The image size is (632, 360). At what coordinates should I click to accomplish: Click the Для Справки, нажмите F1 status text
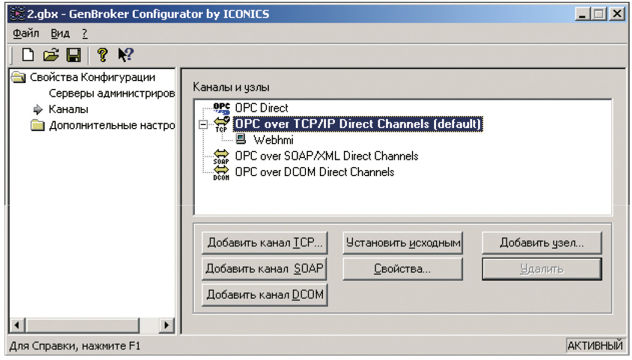75,346
